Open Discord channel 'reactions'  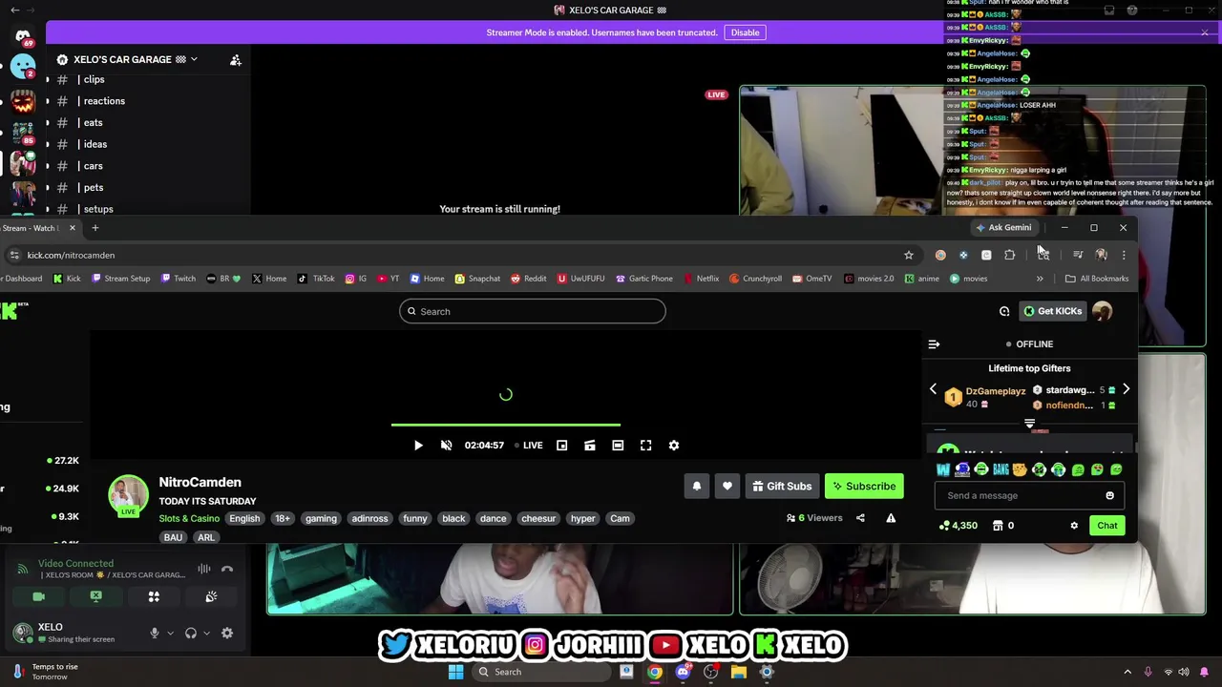[103, 101]
